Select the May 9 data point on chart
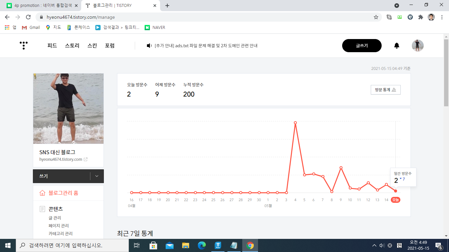The height and width of the screenshot is (252, 449). [x=341, y=168]
